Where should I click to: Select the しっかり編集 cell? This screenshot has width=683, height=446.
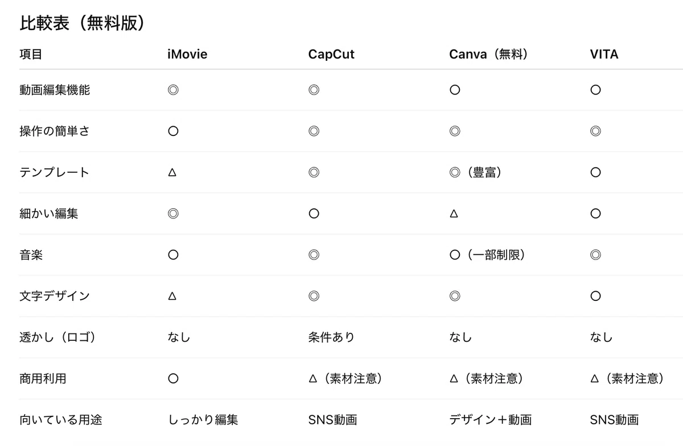point(203,420)
